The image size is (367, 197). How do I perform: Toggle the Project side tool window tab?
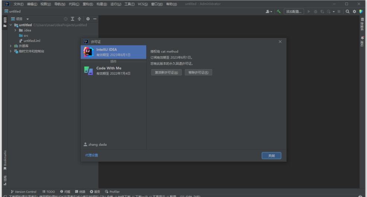5,22
